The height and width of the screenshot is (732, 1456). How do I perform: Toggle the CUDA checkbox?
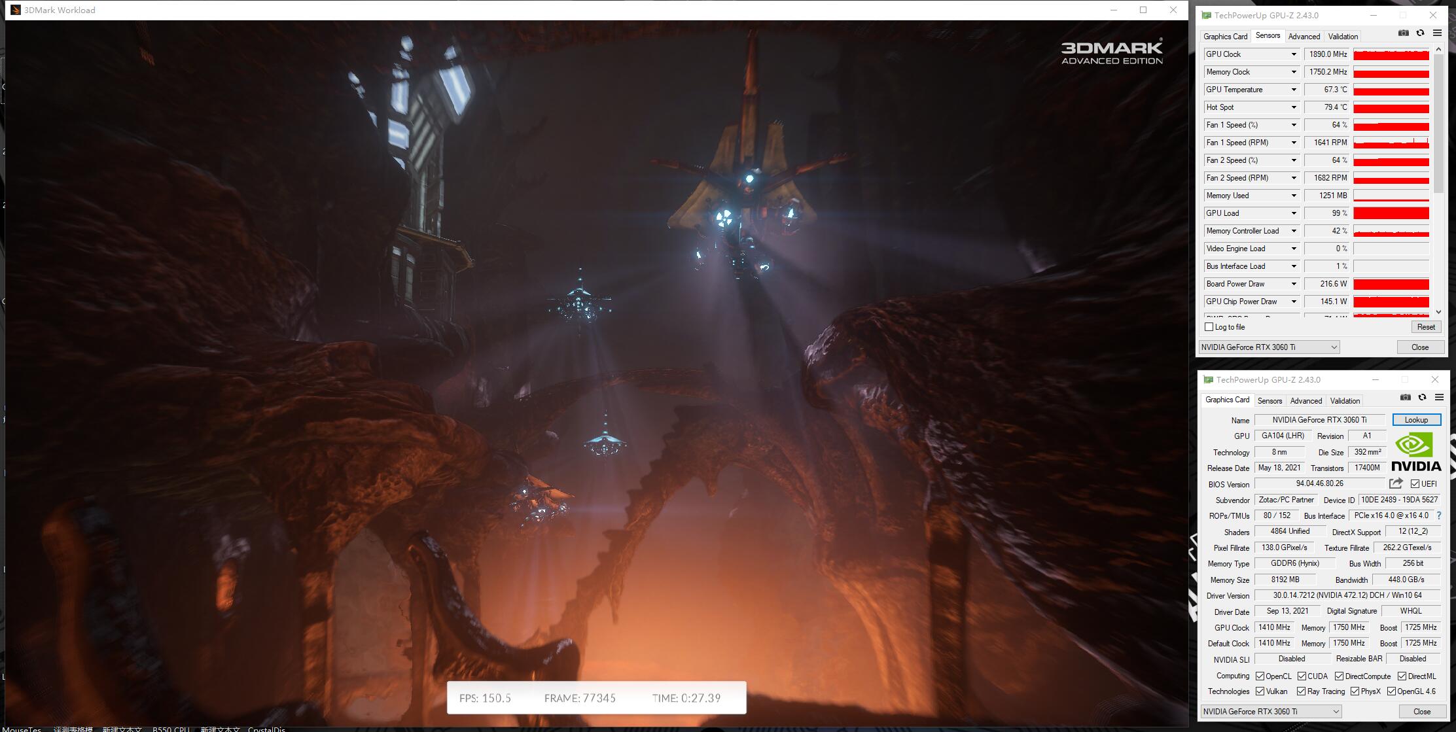coord(1302,676)
